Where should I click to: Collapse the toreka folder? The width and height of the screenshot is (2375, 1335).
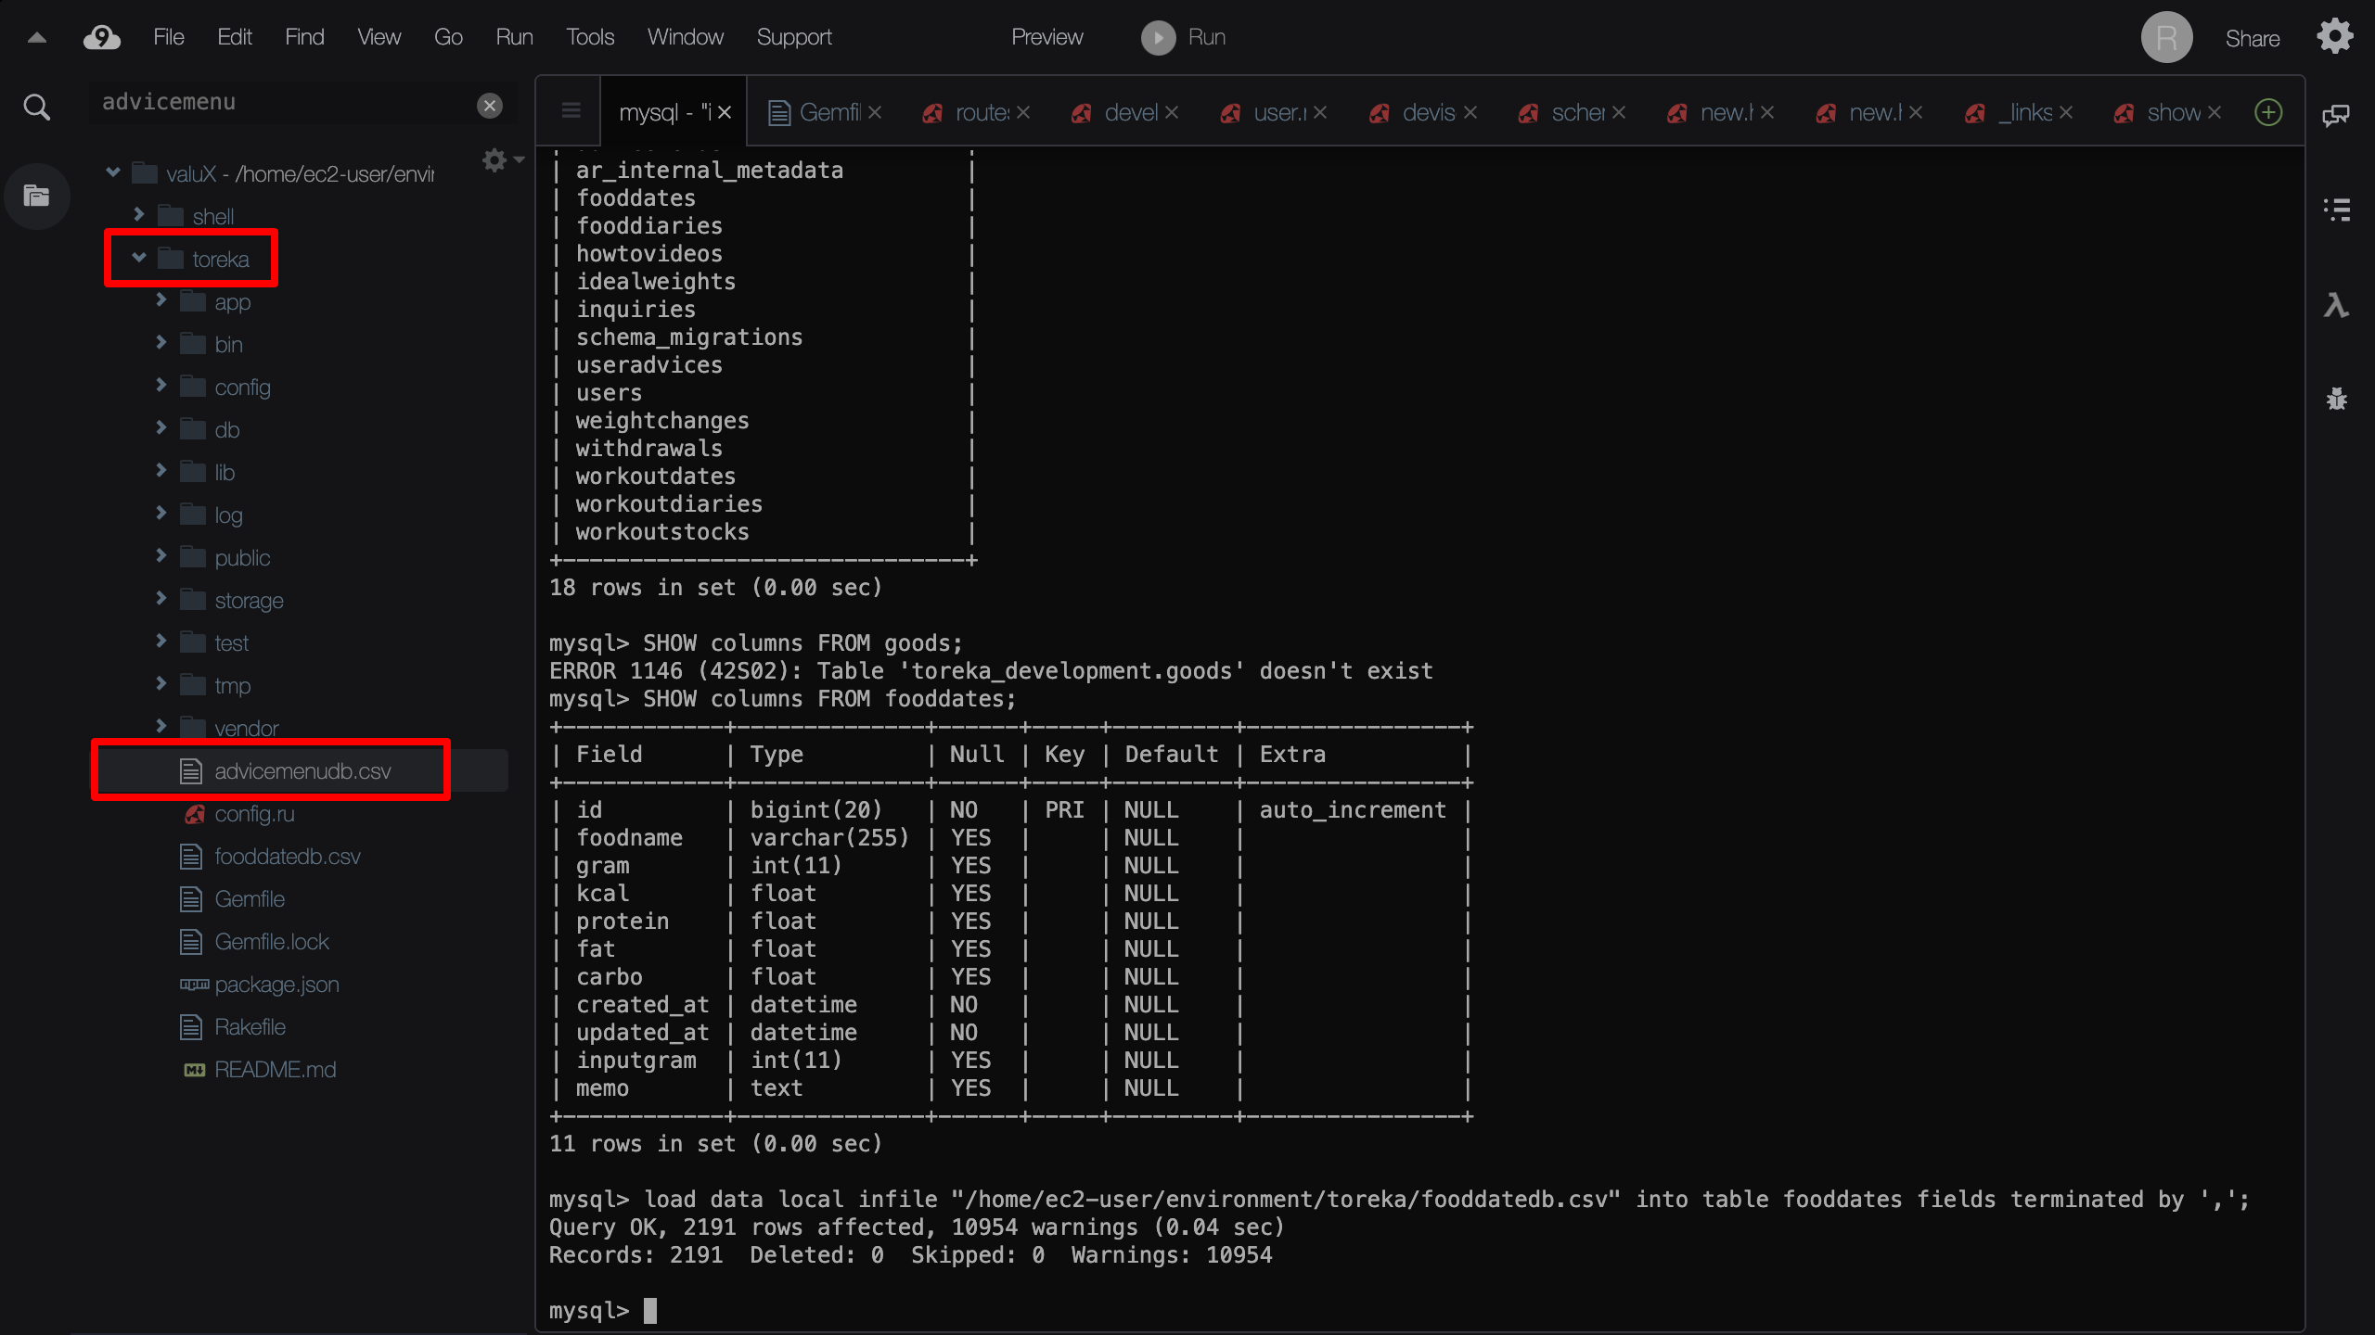139,258
